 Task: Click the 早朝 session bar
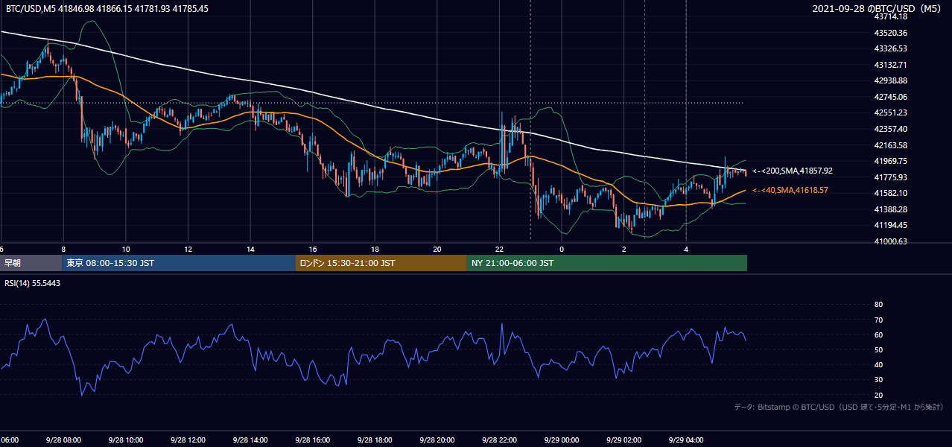coord(31,263)
